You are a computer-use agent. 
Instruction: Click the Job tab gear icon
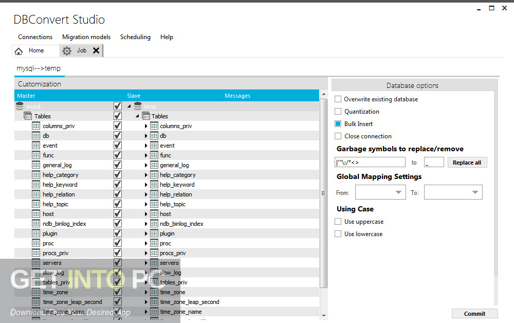coord(67,51)
